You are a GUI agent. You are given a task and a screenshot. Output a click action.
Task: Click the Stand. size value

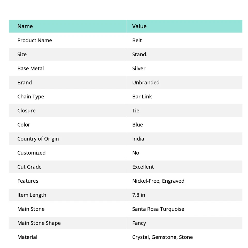coord(140,55)
